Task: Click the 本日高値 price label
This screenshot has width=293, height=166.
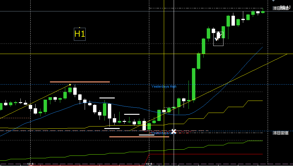Action: (281, 8)
